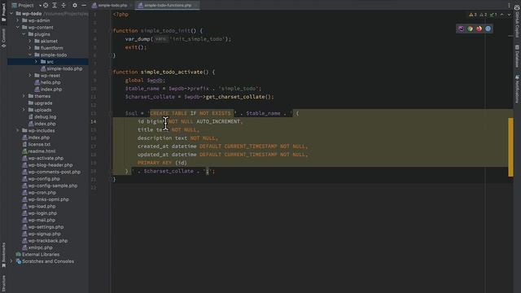Viewport: 521px width, 293px height.
Task: Expand the themes folder
Action: tap(24, 96)
